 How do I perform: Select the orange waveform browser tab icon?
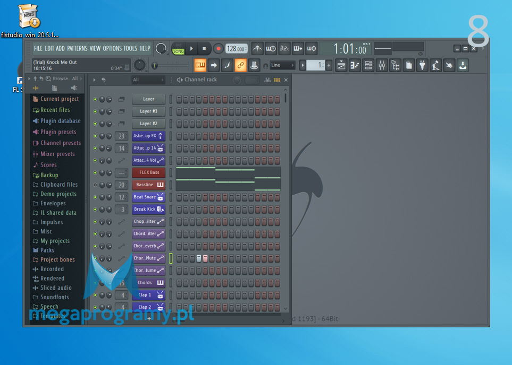(x=36, y=88)
